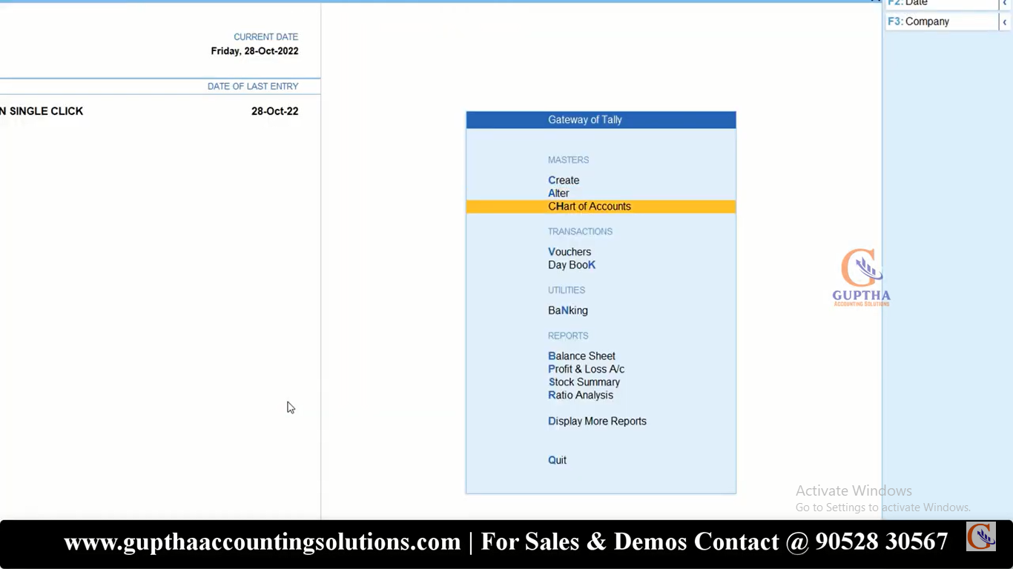
Task: Click the last entry date 28-Oct-22
Action: point(274,111)
